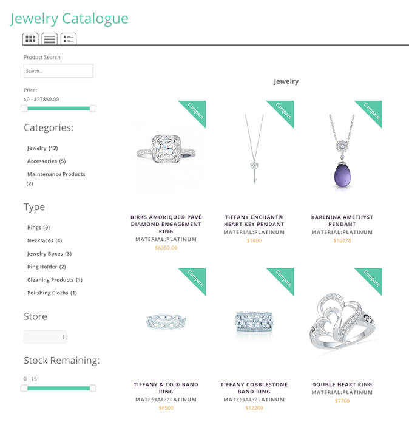
Task: Open the Karenina Amethyst Pendant image
Action: (x=342, y=152)
